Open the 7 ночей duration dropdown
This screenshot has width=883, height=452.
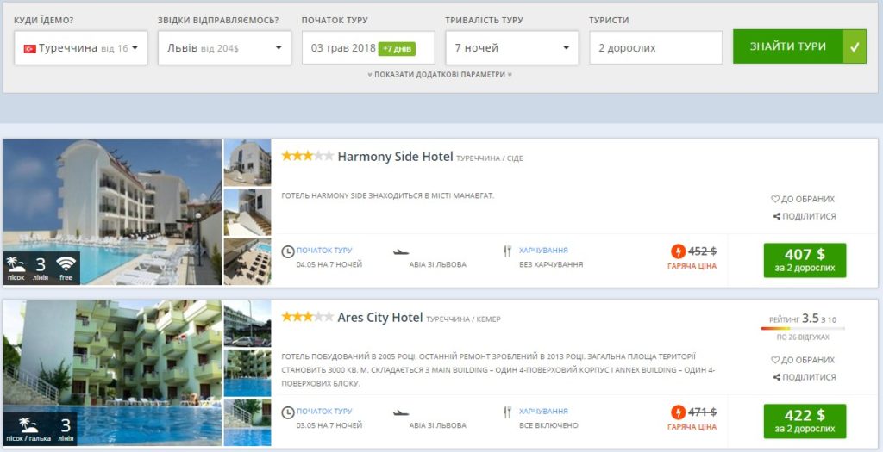pos(512,48)
